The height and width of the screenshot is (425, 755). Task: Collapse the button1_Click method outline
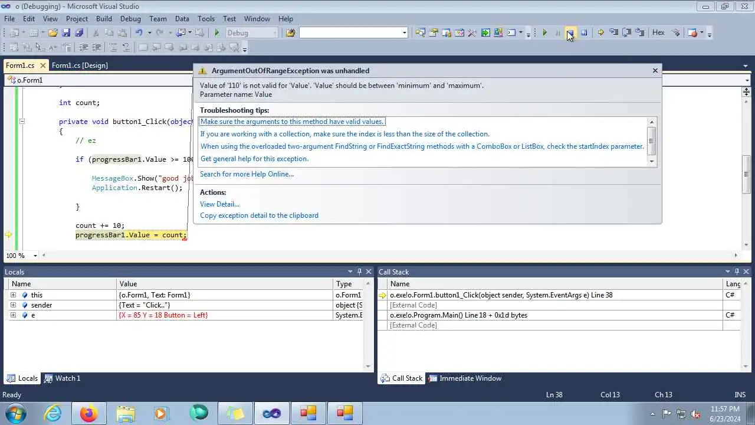pos(22,122)
